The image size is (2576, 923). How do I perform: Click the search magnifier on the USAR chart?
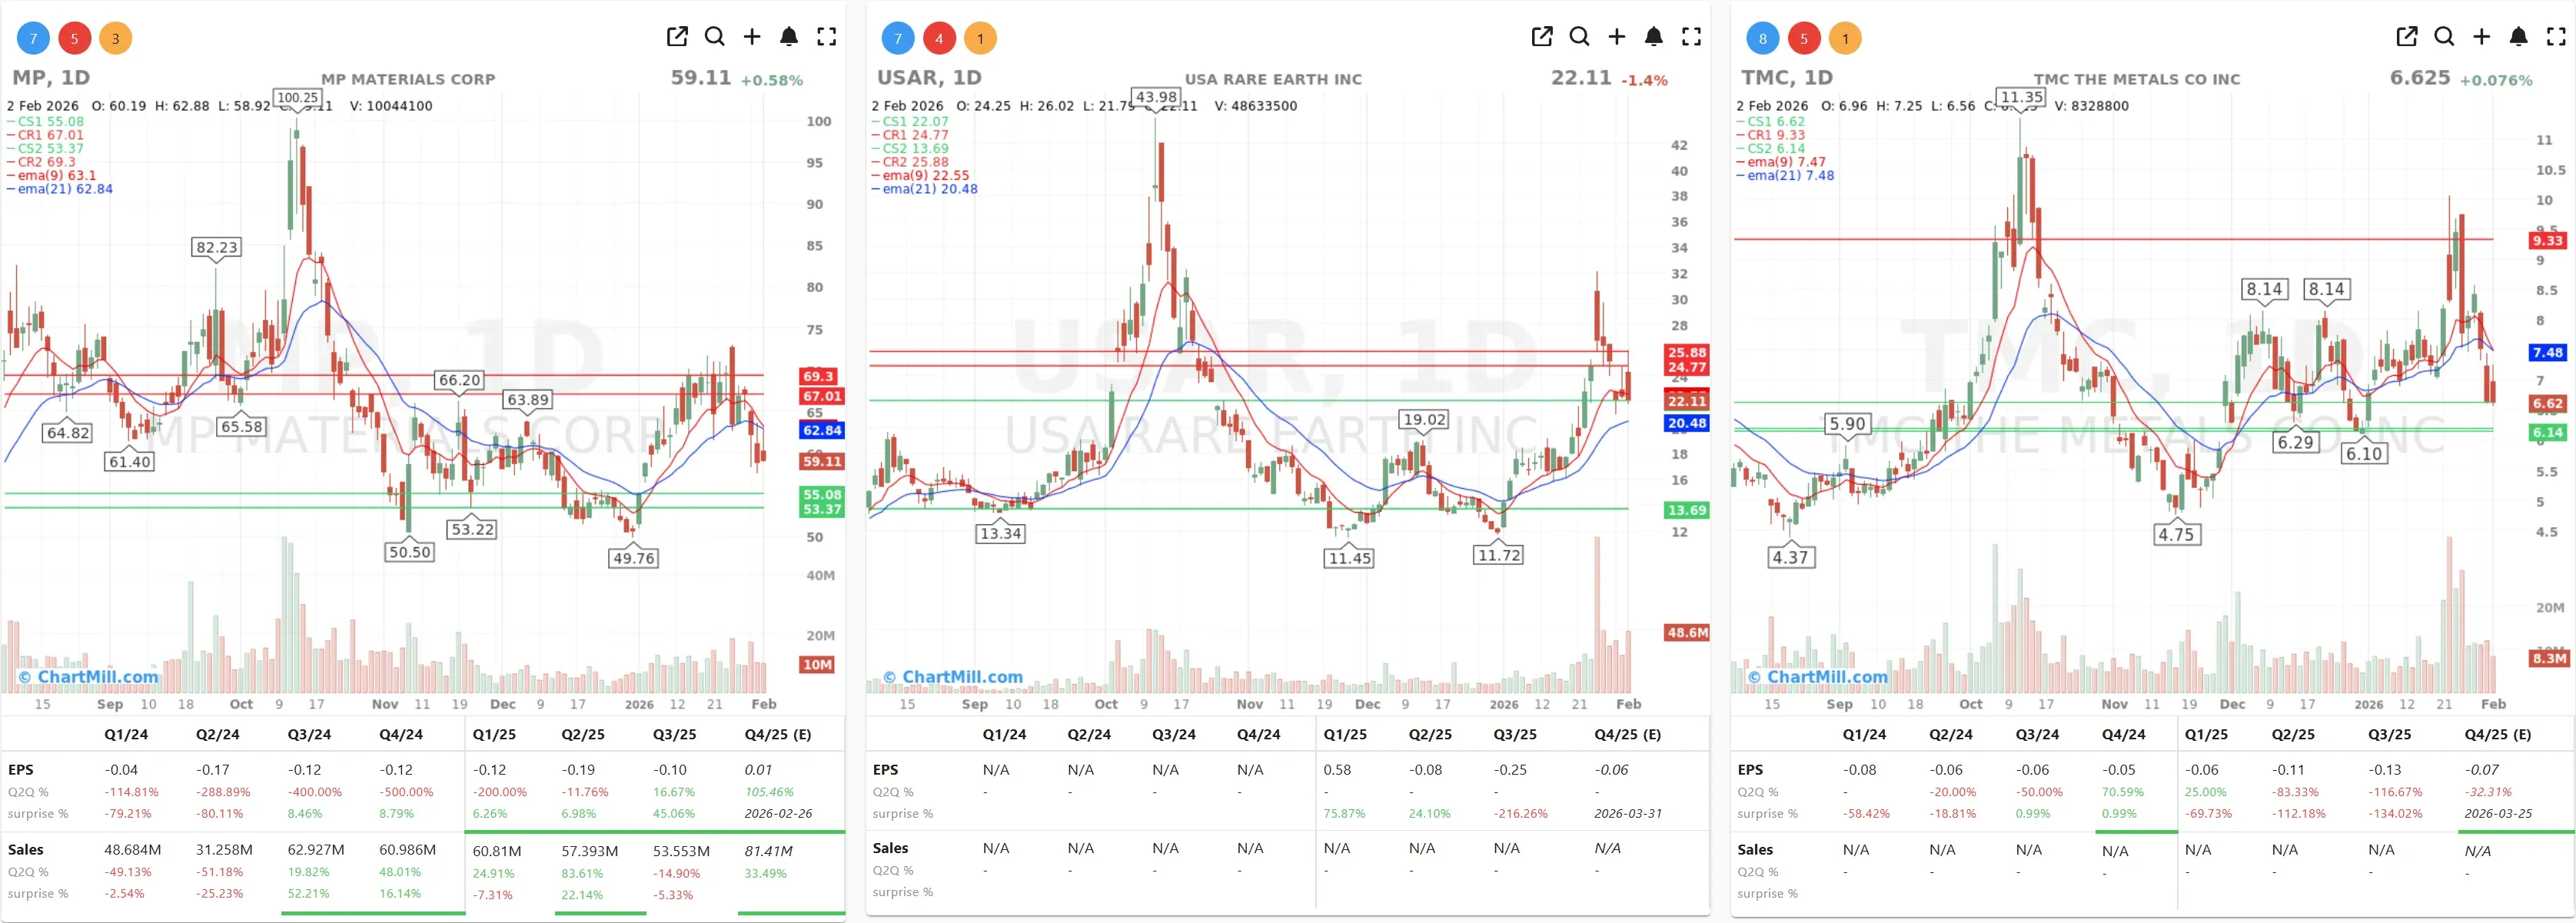point(1580,37)
